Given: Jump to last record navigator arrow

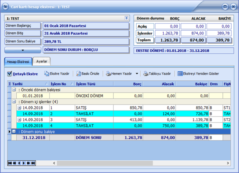Looking at the screenshot, I should 33,163.
